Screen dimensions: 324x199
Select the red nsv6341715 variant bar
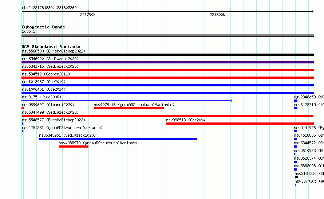167,70
